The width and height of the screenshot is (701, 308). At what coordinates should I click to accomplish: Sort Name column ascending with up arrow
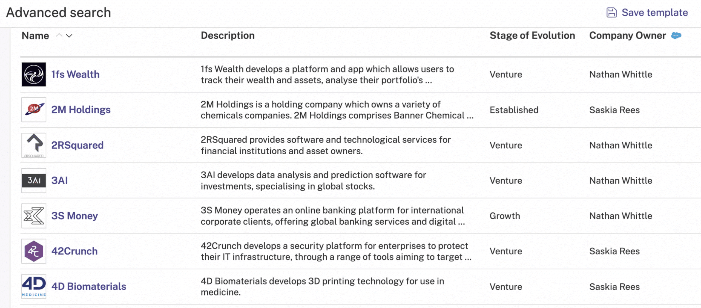(59, 35)
